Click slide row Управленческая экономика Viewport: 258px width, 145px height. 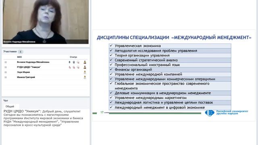coord(170,46)
